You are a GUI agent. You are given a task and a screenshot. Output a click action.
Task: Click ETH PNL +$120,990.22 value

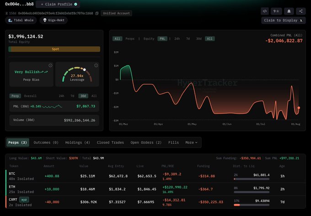(x=175, y=187)
